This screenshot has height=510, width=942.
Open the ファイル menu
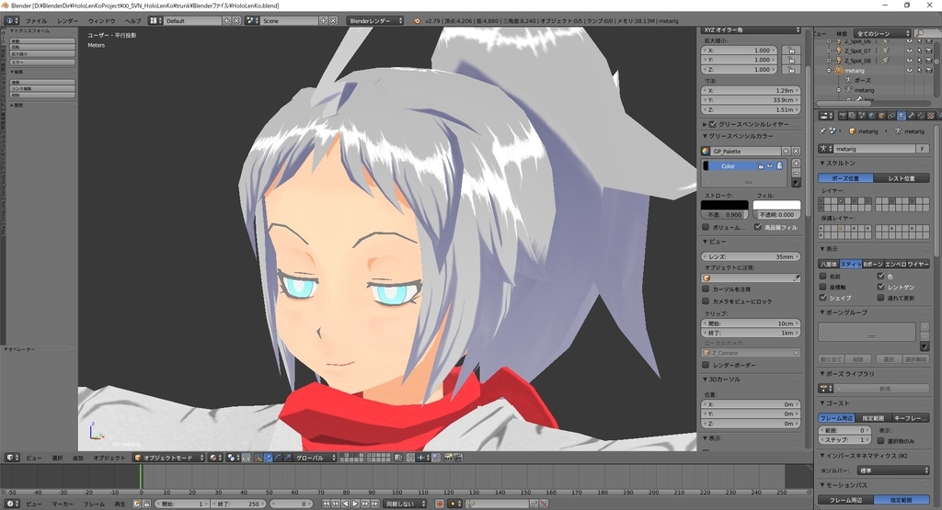pyautogui.click(x=36, y=20)
